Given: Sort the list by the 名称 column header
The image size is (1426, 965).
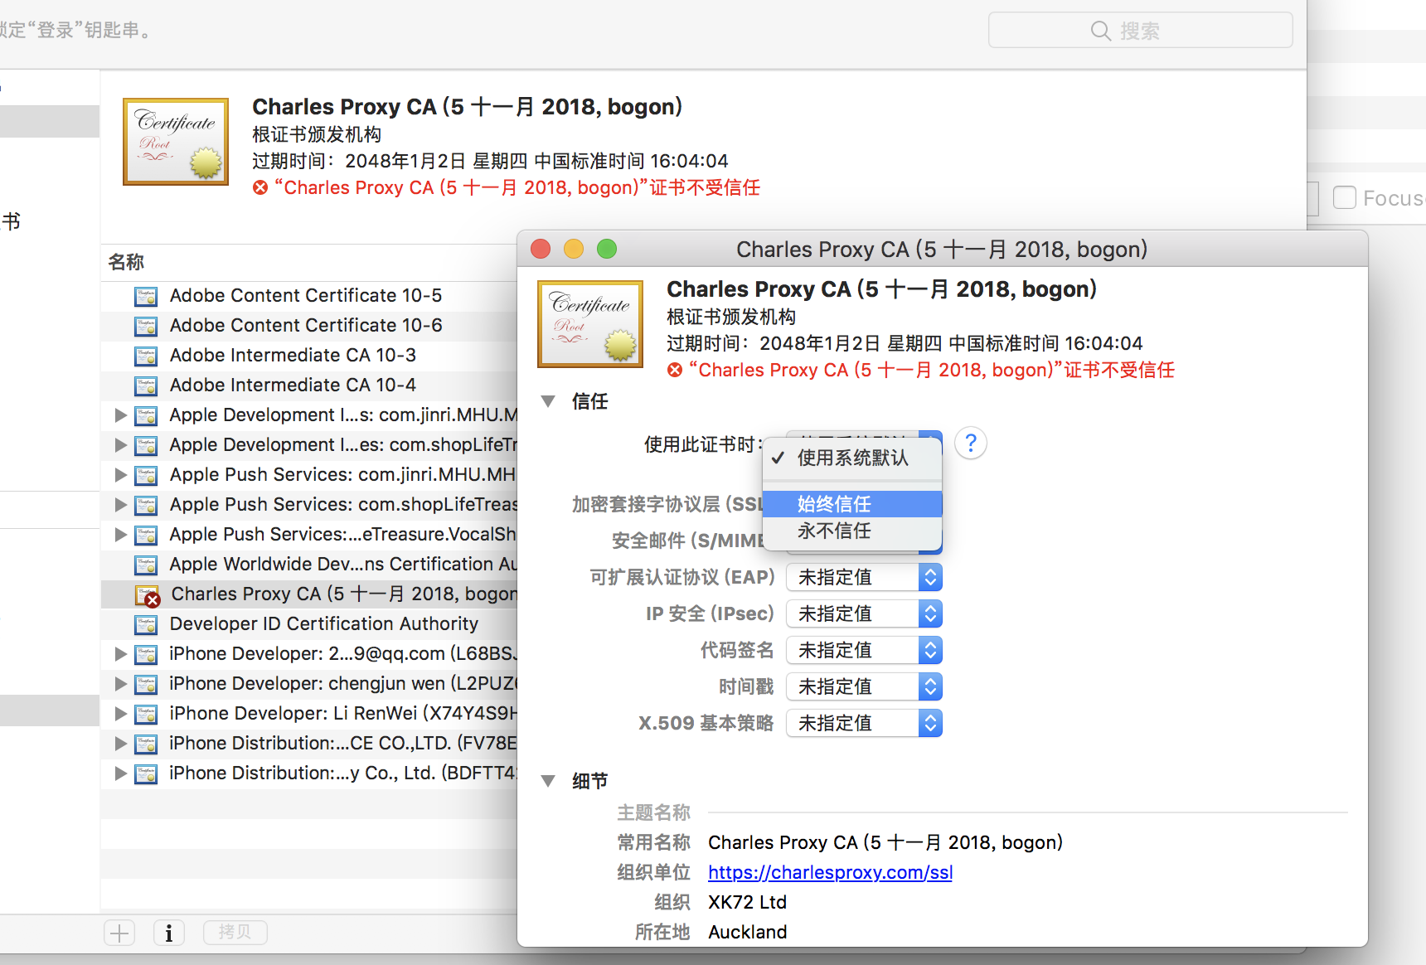Looking at the screenshot, I should tap(126, 262).
